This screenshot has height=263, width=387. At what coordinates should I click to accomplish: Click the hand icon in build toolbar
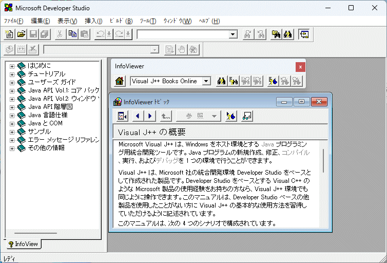[182, 50]
